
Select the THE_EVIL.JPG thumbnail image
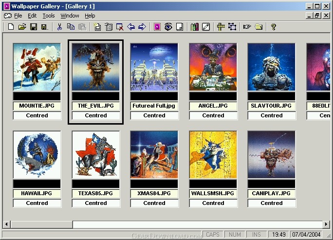95,67
